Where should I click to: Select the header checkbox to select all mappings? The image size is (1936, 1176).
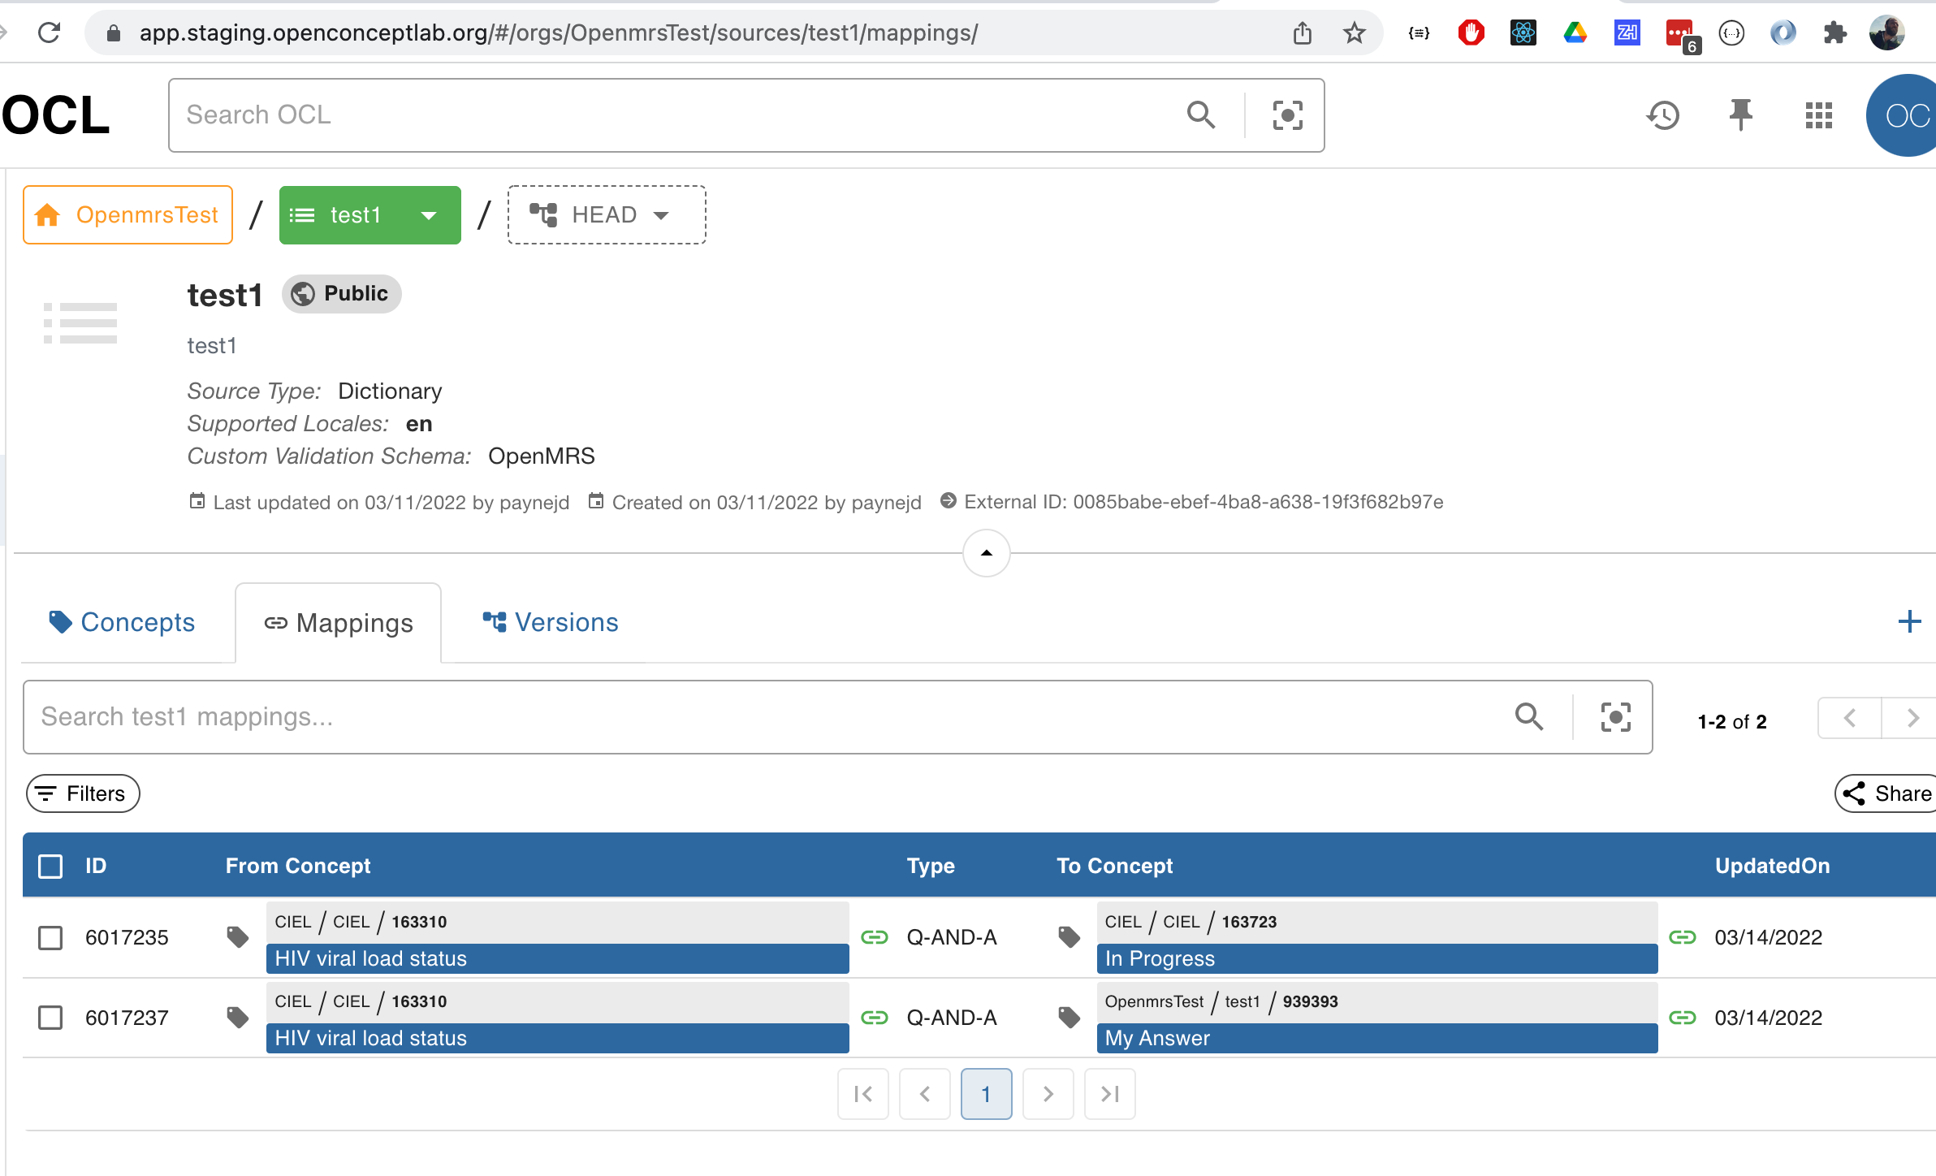(50, 866)
